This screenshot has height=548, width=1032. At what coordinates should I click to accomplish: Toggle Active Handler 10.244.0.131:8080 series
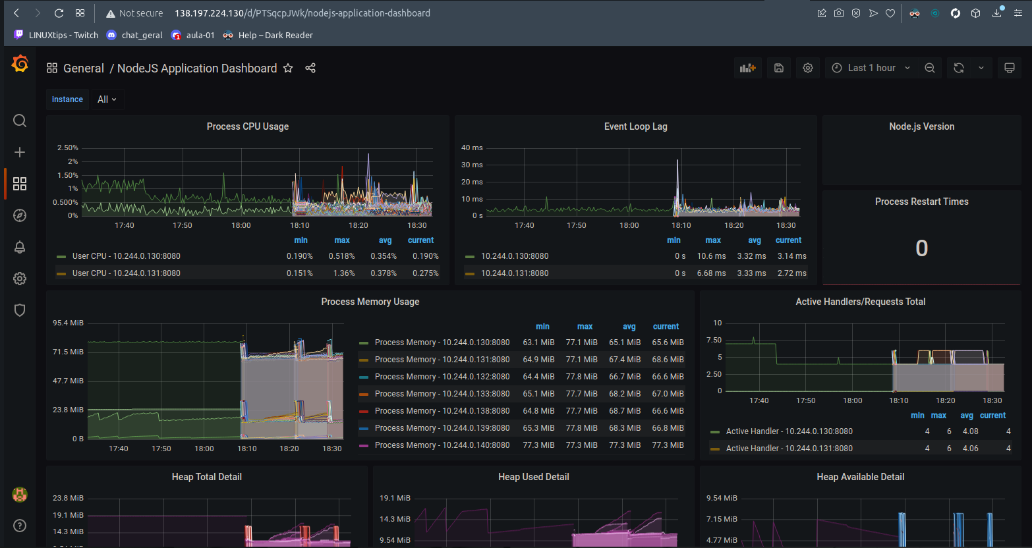click(789, 449)
